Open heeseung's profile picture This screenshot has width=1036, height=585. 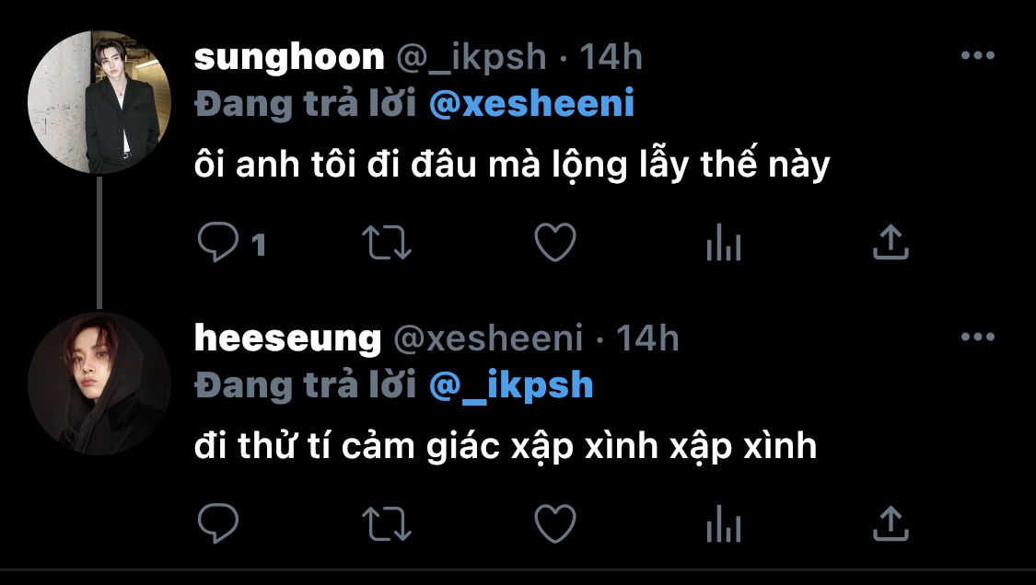(99, 384)
